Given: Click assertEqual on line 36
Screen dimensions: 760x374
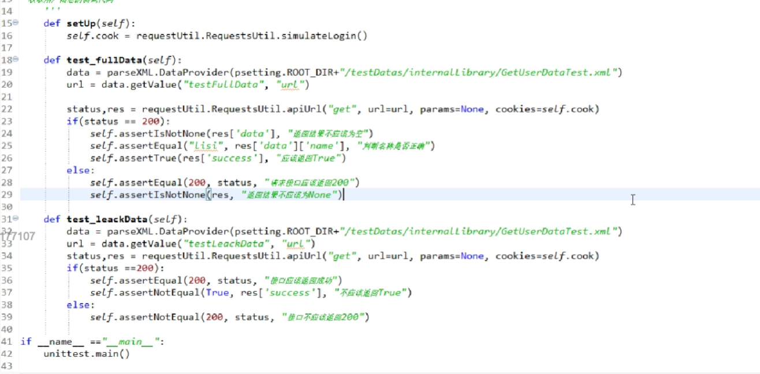Looking at the screenshot, I should [150, 280].
